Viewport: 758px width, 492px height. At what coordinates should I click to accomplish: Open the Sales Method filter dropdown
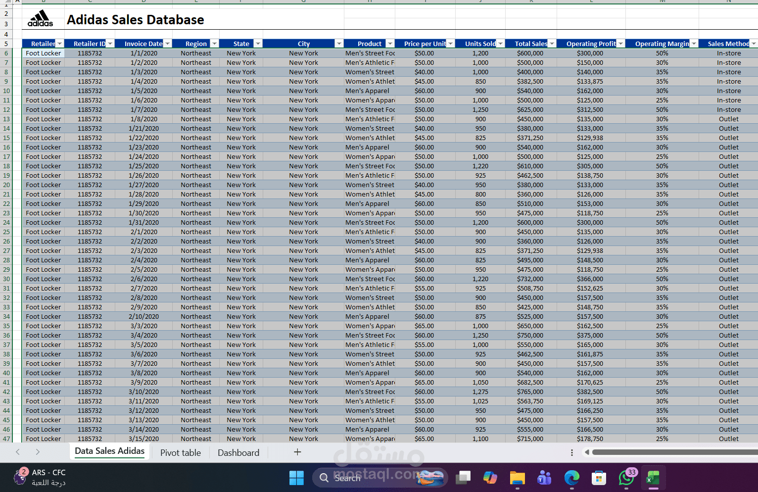pos(754,44)
